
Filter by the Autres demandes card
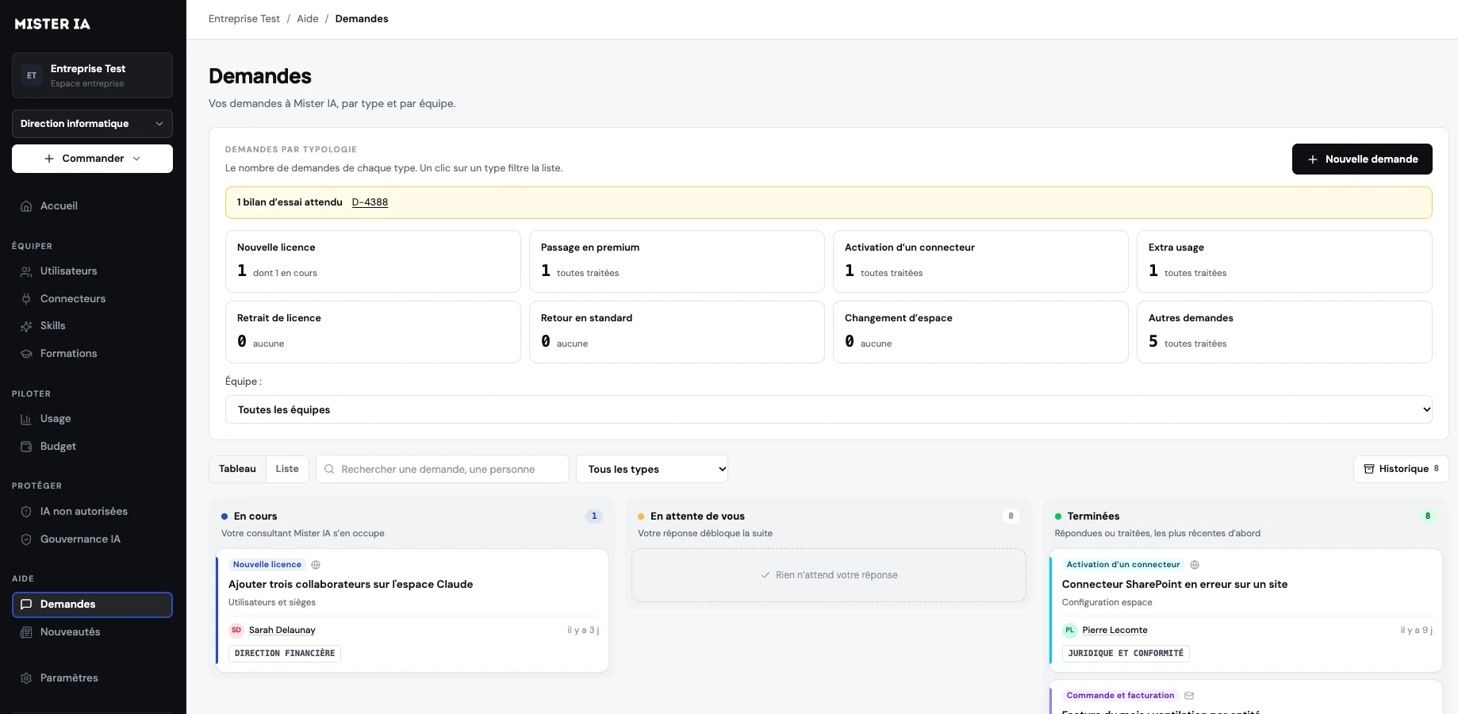pos(1284,332)
